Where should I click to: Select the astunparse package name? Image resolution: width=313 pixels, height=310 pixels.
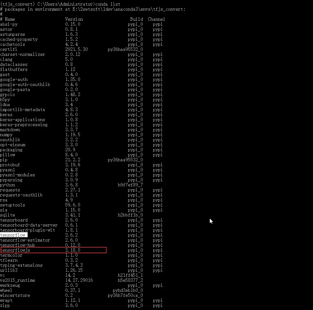click(13, 34)
